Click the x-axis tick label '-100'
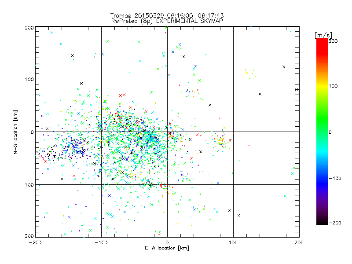 101,242
